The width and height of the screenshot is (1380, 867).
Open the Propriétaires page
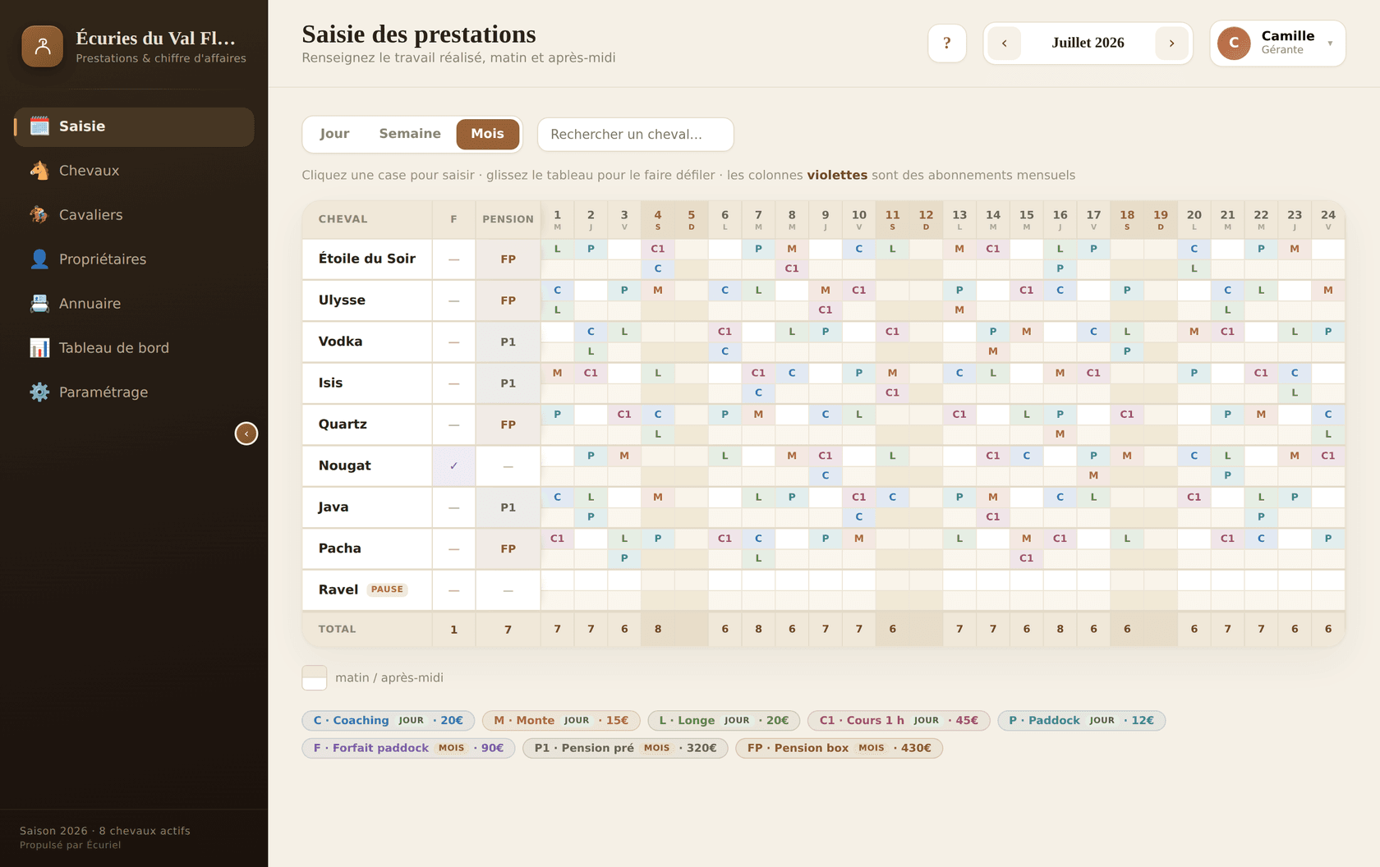[x=134, y=259]
